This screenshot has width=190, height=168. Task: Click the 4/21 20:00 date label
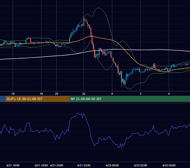pyautogui.click(x=57, y=165)
